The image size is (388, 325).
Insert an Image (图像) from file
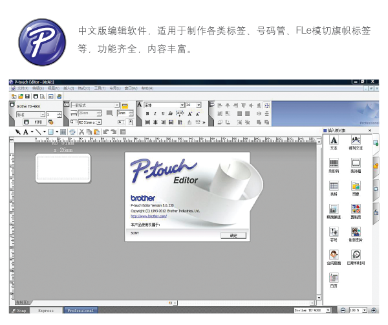pyautogui.click(x=356, y=188)
